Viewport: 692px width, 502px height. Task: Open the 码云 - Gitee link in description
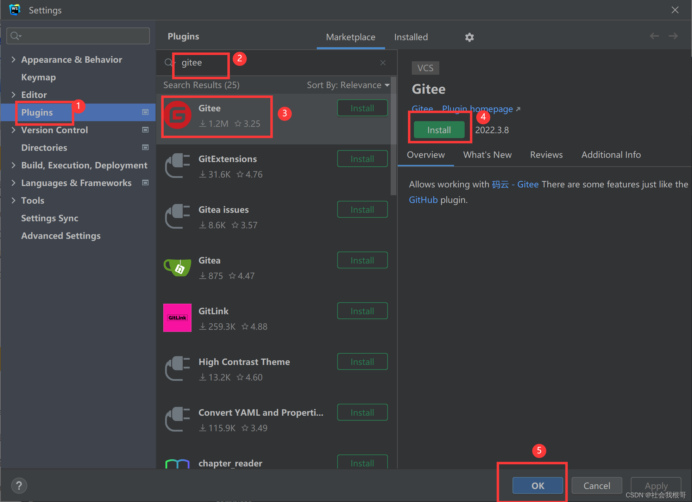[515, 184]
